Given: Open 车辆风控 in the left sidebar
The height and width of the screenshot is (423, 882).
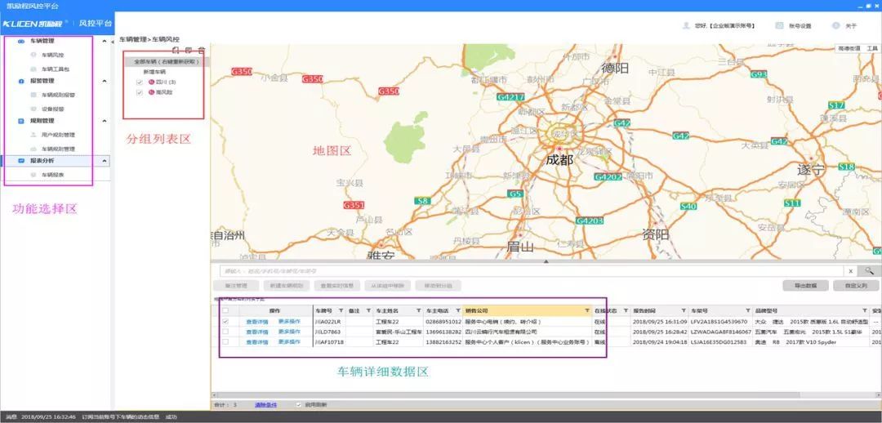Looking at the screenshot, I should click(x=52, y=55).
